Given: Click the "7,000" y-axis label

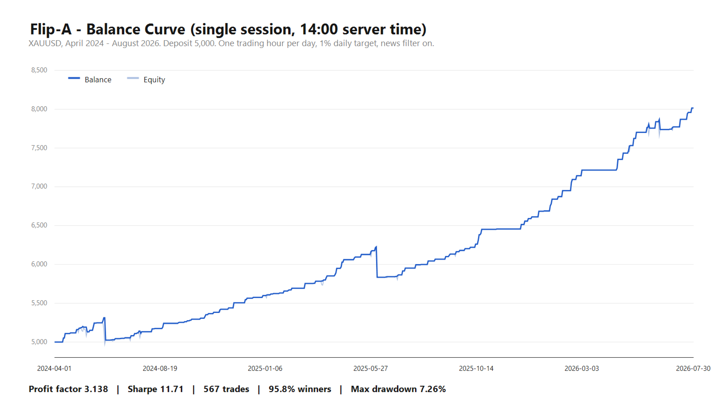Looking at the screenshot, I should coord(39,186).
